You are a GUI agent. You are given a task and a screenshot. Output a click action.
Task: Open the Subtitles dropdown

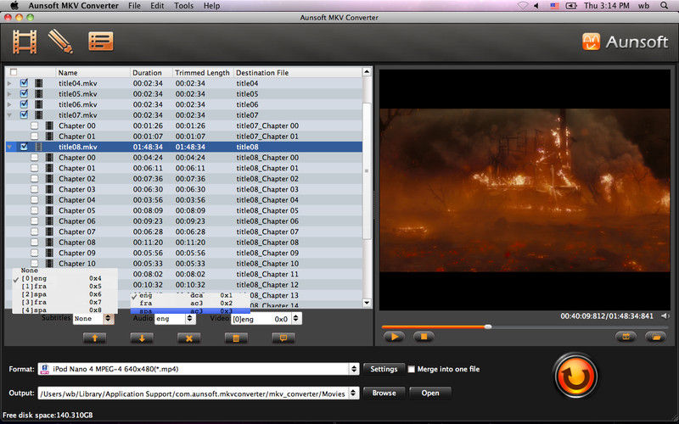click(93, 319)
